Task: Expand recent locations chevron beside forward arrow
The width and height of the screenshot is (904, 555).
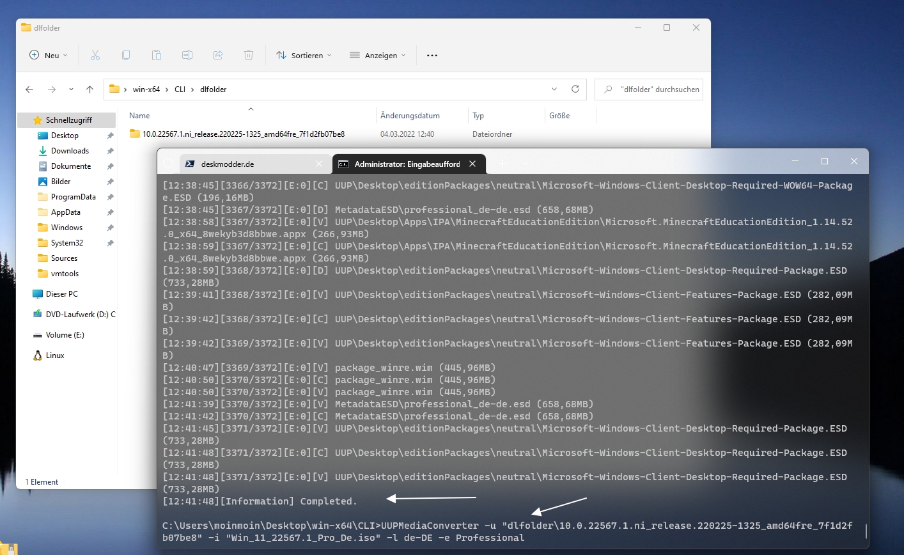Action: point(71,90)
